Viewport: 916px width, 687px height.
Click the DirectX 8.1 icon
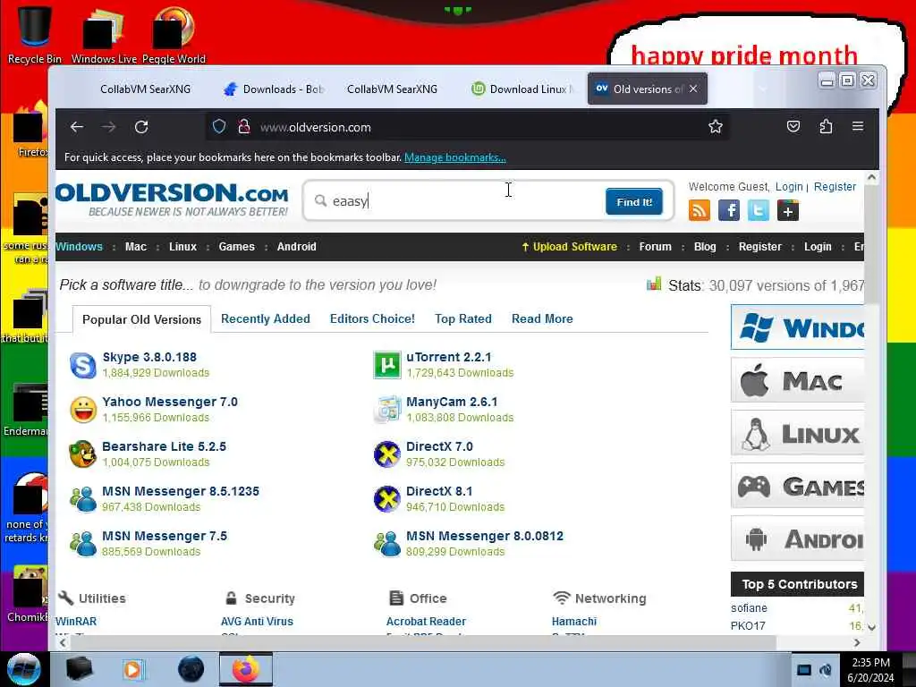[386, 499]
